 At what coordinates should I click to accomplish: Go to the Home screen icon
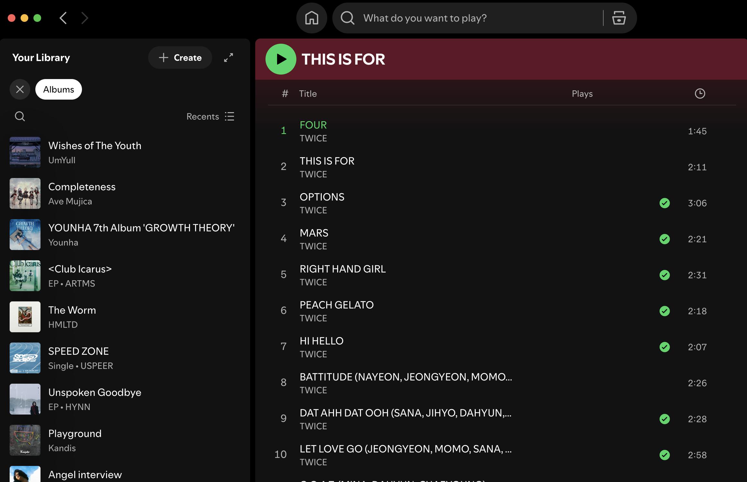311,18
